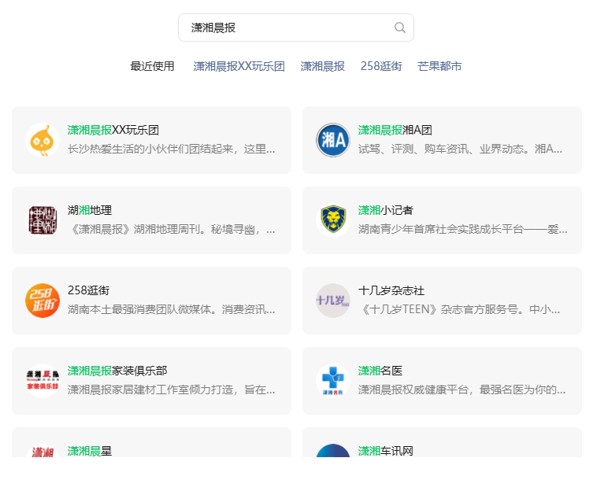Screen dimensions: 608x480
Task: Select result title 湖湘地理
Action: pyautogui.click(x=90, y=210)
